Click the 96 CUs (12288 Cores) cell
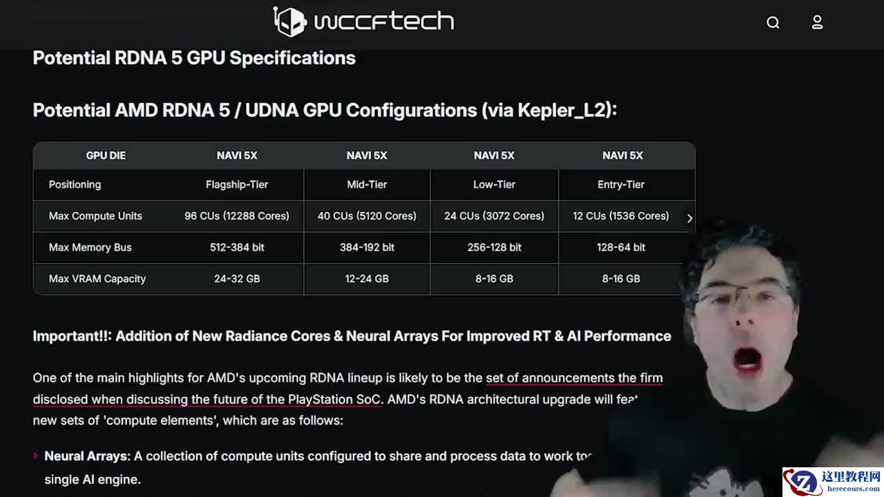 (237, 216)
